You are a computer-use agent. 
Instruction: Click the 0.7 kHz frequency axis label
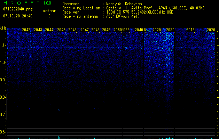[3, 115]
